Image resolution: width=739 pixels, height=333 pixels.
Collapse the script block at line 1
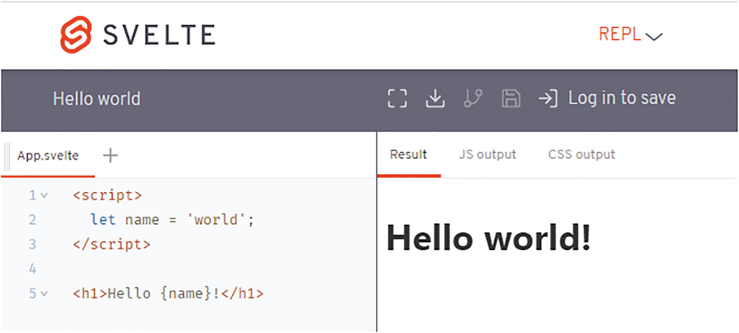pos(44,196)
